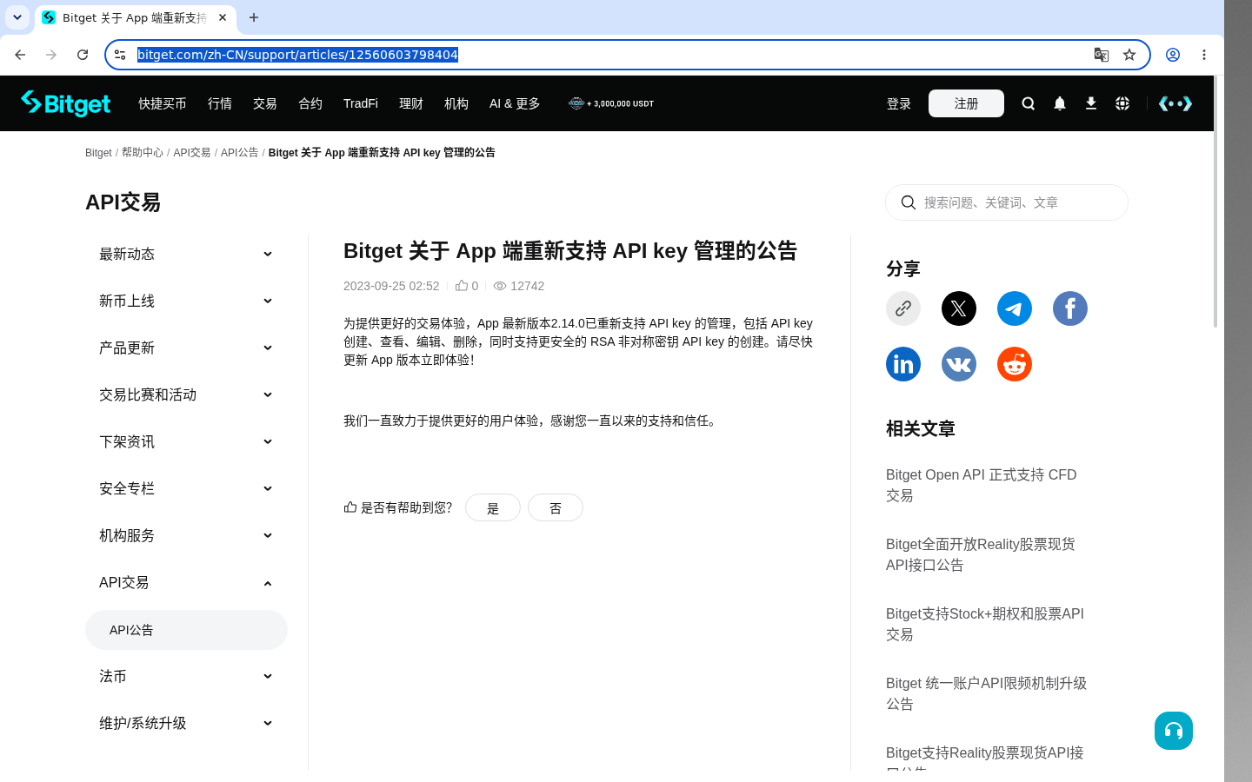Expand the 机构服务 sidebar section
The height and width of the screenshot is (782, 1252).
[x=186, y=535]
